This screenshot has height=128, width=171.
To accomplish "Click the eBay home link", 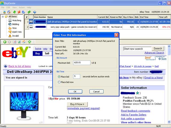I will [x=38, y=49].
